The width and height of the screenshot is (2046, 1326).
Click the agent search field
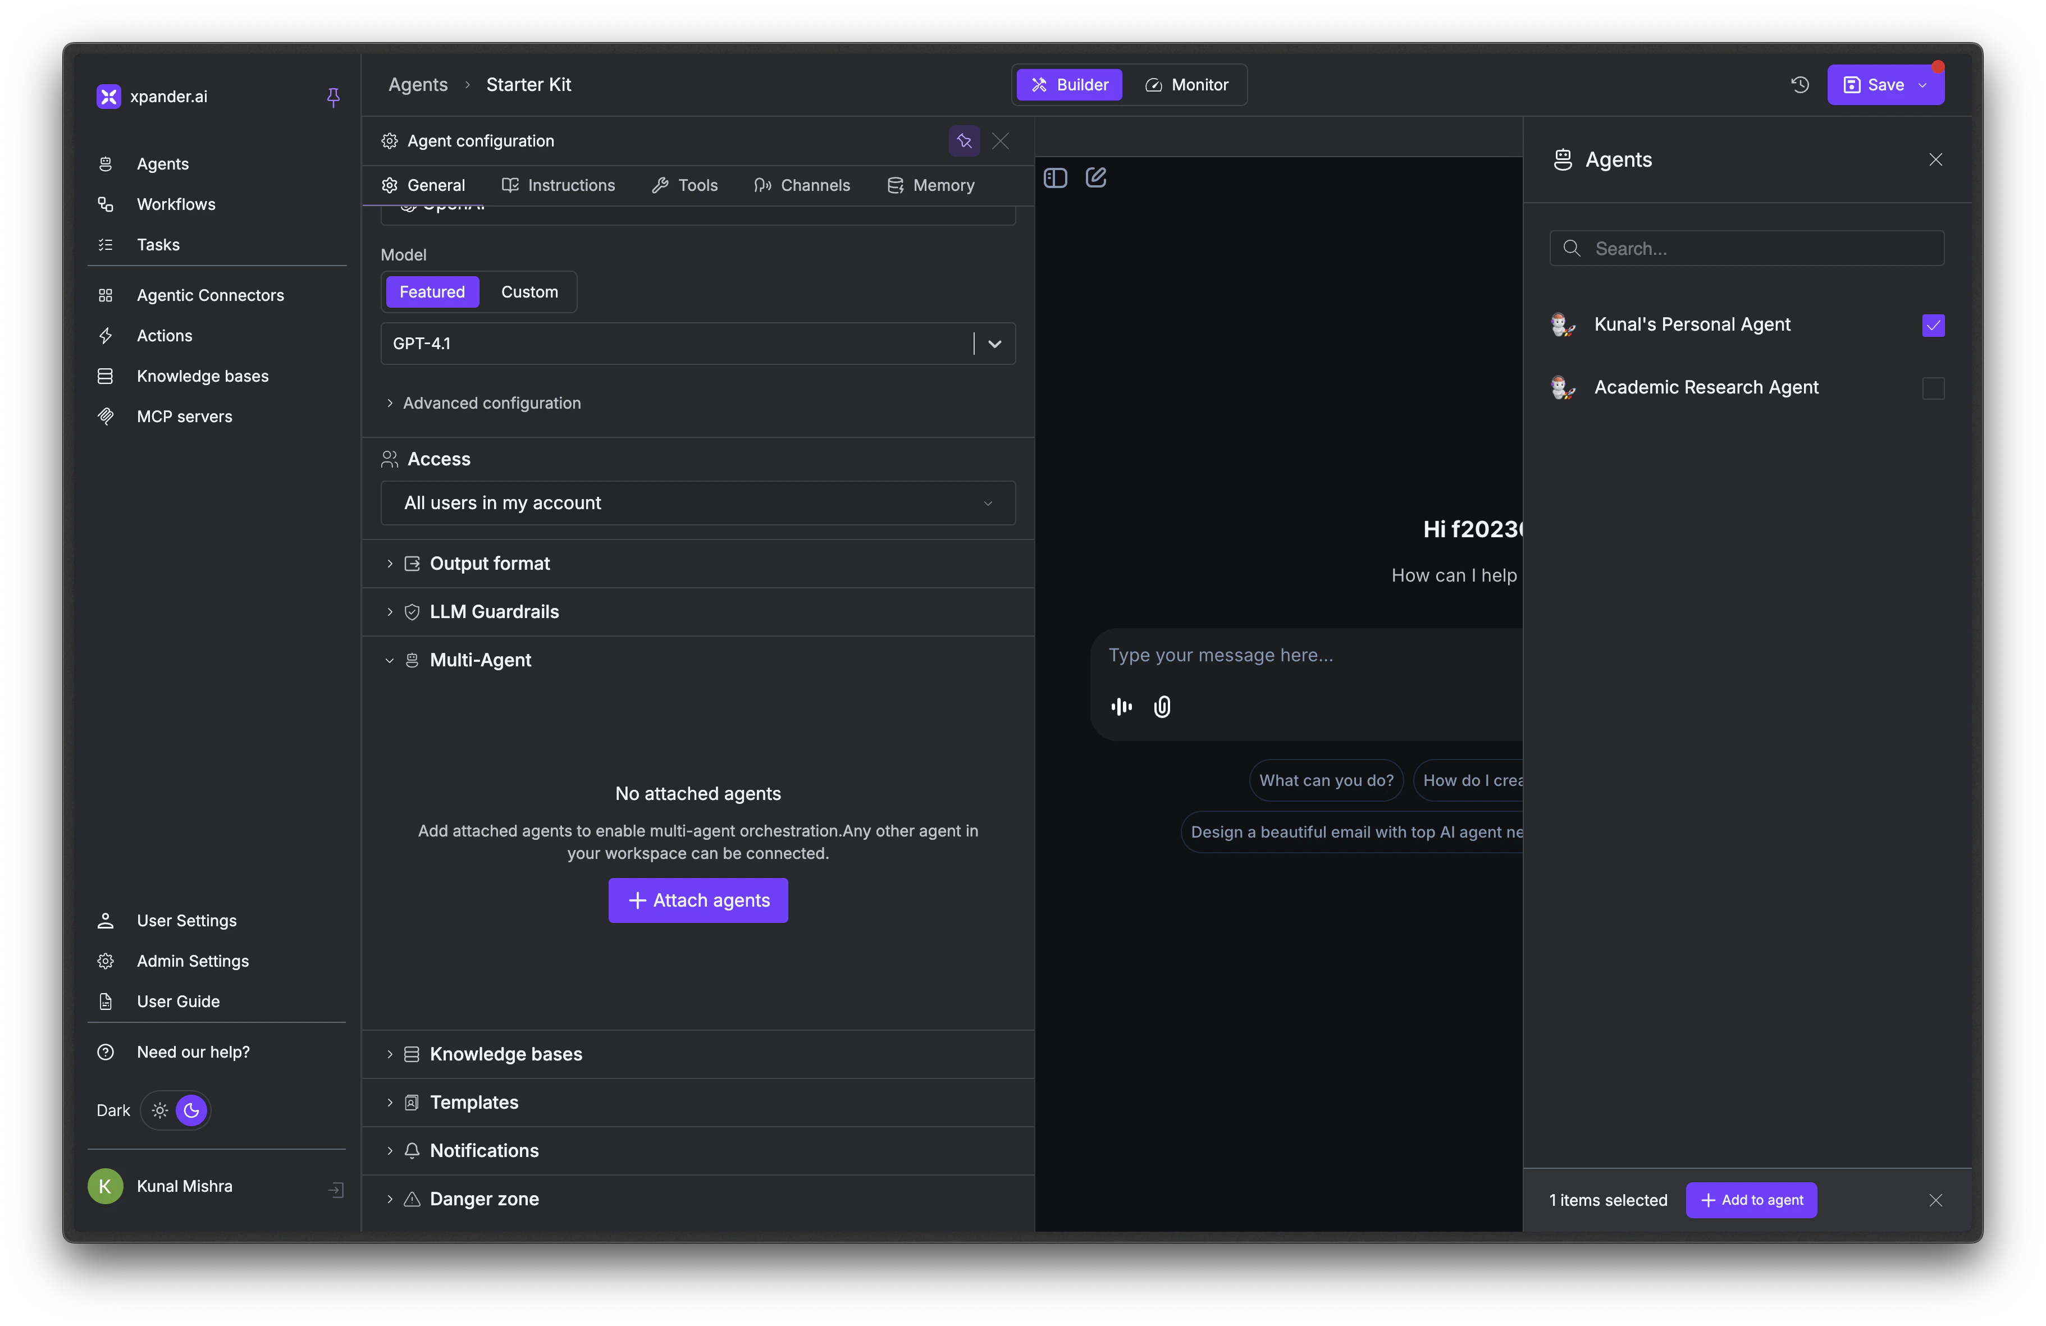pyautogui.click(x=1745, y=248)
